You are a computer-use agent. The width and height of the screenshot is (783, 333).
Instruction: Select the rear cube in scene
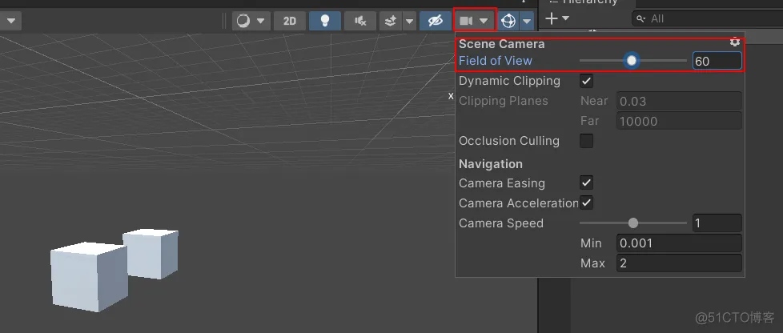(152, 254)
